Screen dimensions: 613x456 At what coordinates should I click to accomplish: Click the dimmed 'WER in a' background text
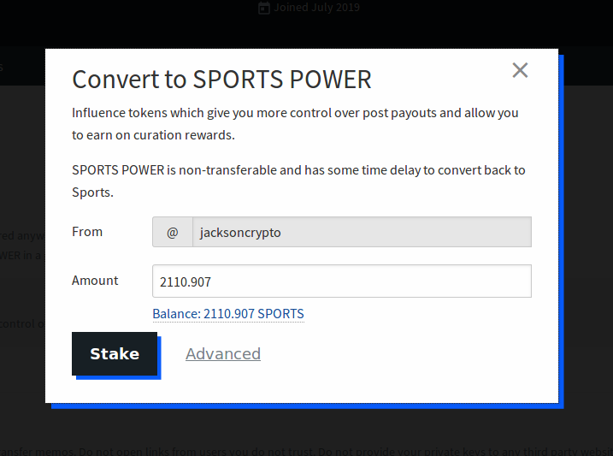click(x=21, y=255)
